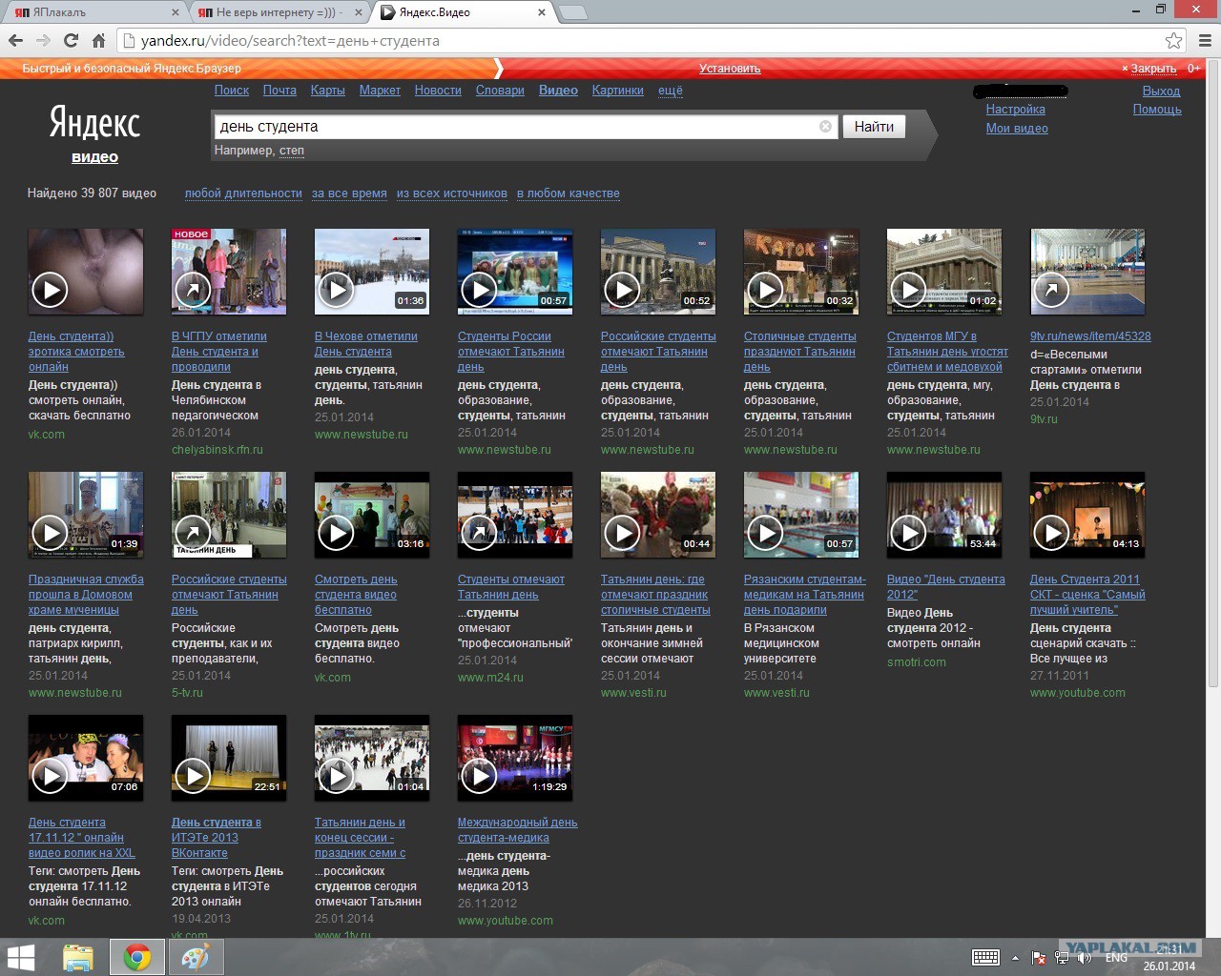Open the 01:39 church service thumbnail
Screen dimensions: 1221x976
(x=86, y=514)
